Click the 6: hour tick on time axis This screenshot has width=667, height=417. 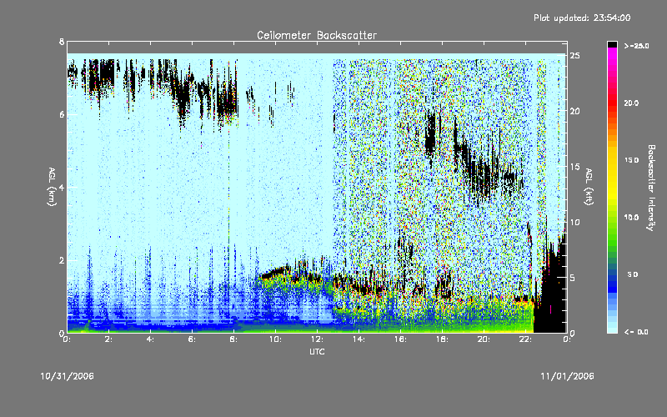(x=192, y=339)
